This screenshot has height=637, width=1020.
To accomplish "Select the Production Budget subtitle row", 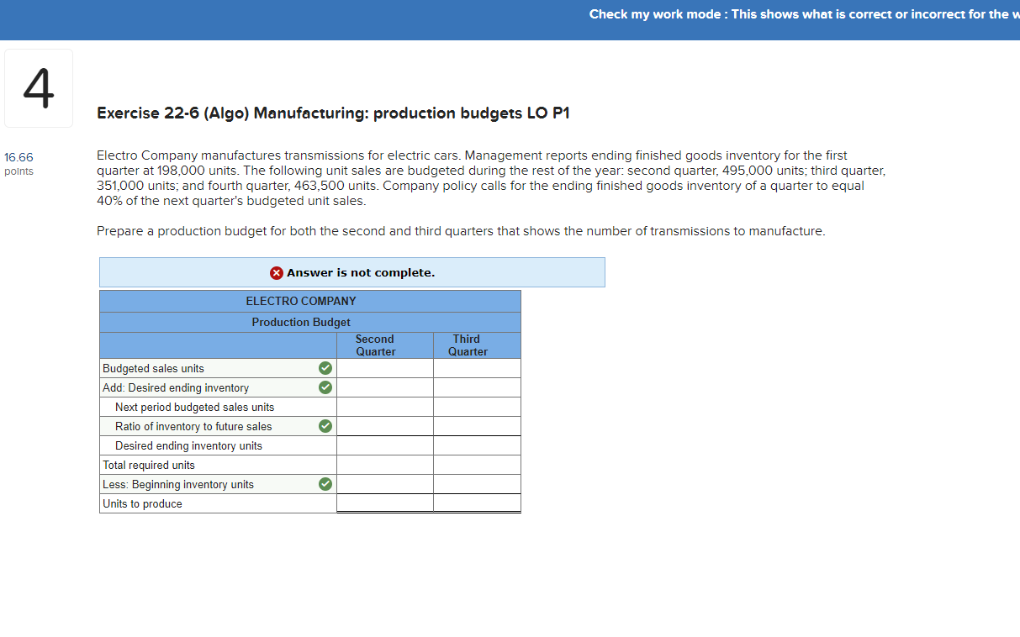I will point(300,322).
